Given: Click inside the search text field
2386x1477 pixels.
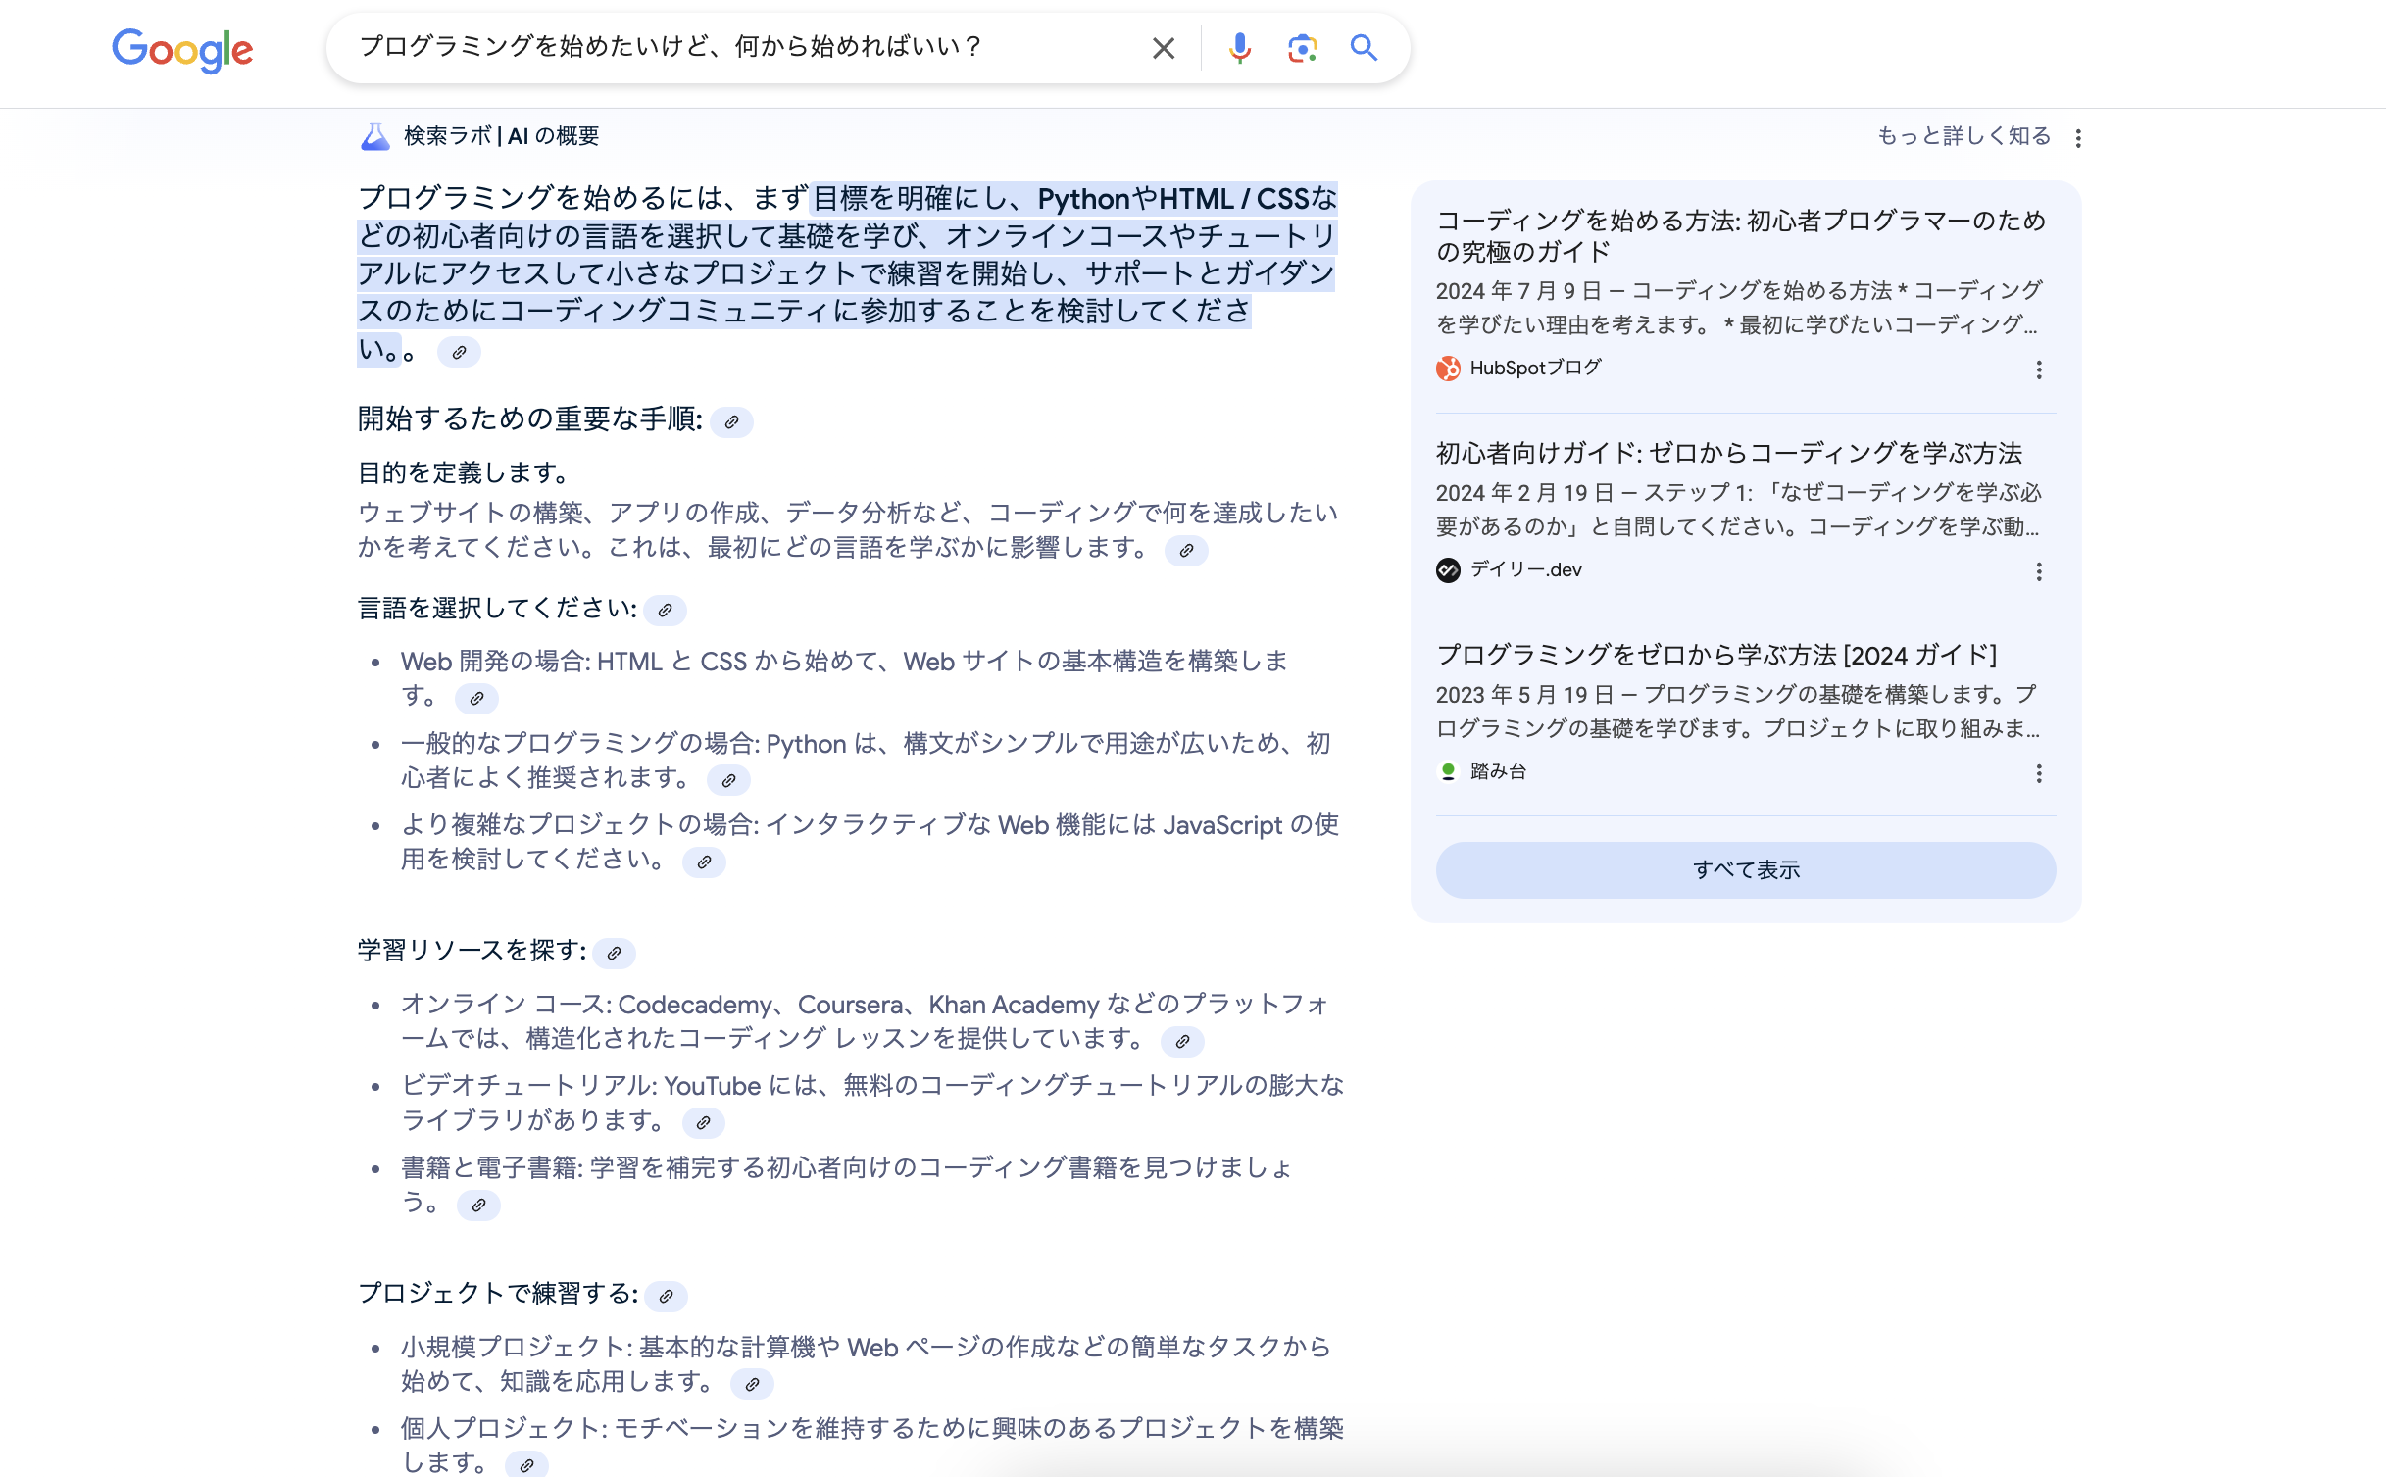Looking at the screenshot, I should pyautogui.click(x=745, y=48).
